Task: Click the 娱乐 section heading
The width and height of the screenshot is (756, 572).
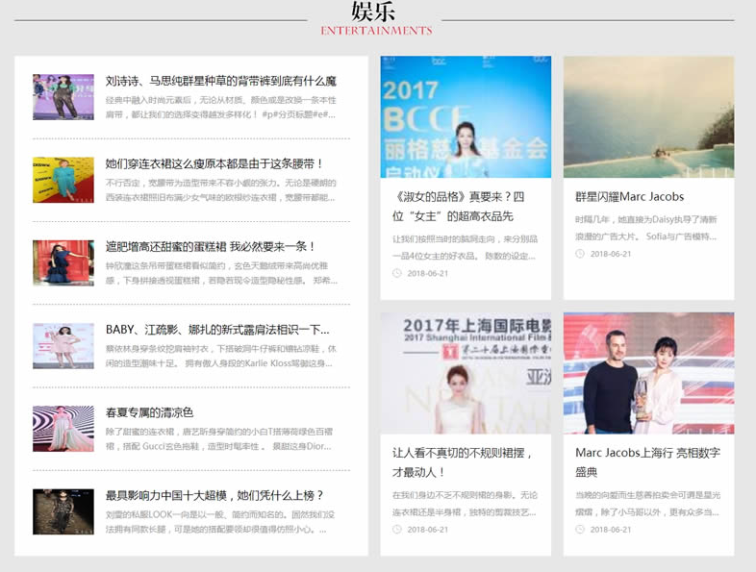Action: click(373, 12)
